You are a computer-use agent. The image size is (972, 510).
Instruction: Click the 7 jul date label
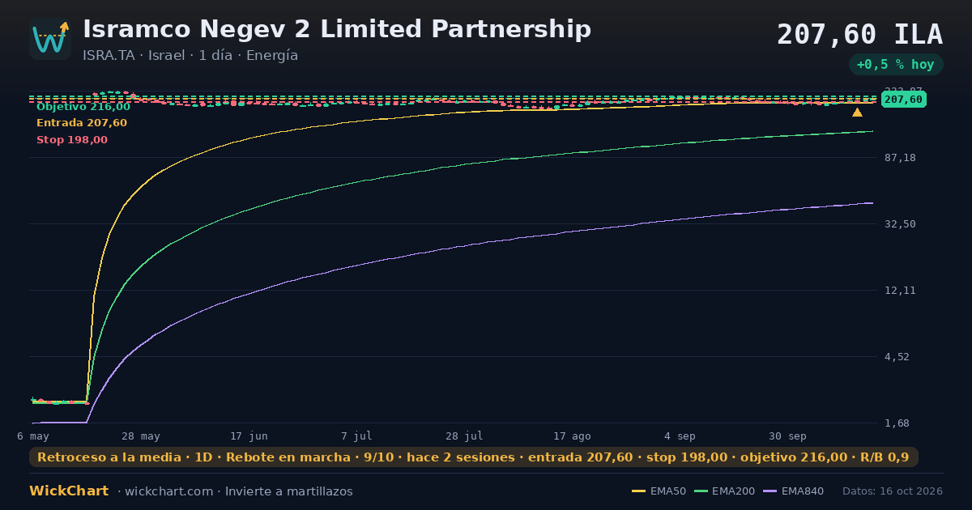click(356, 436)
